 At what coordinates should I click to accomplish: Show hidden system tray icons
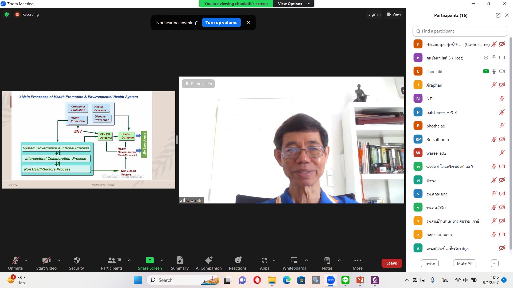coord(407,280)
